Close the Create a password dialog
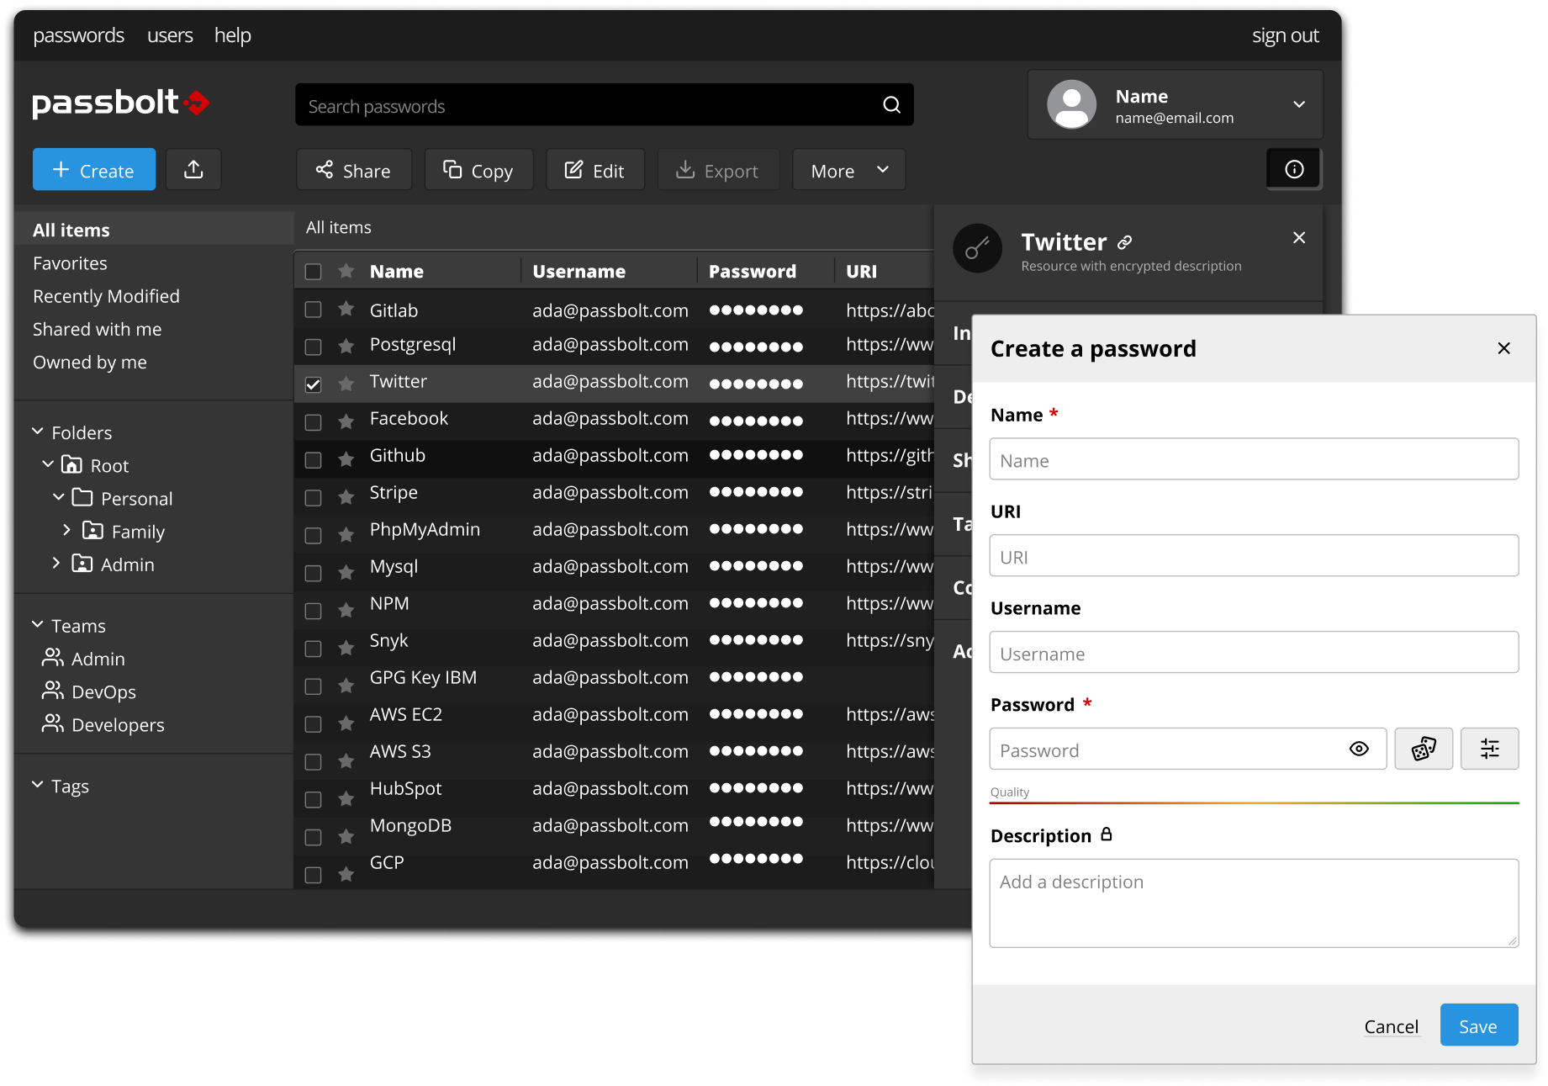1548x1086 pixels. pyautogui.click(x=1504, y=348)
